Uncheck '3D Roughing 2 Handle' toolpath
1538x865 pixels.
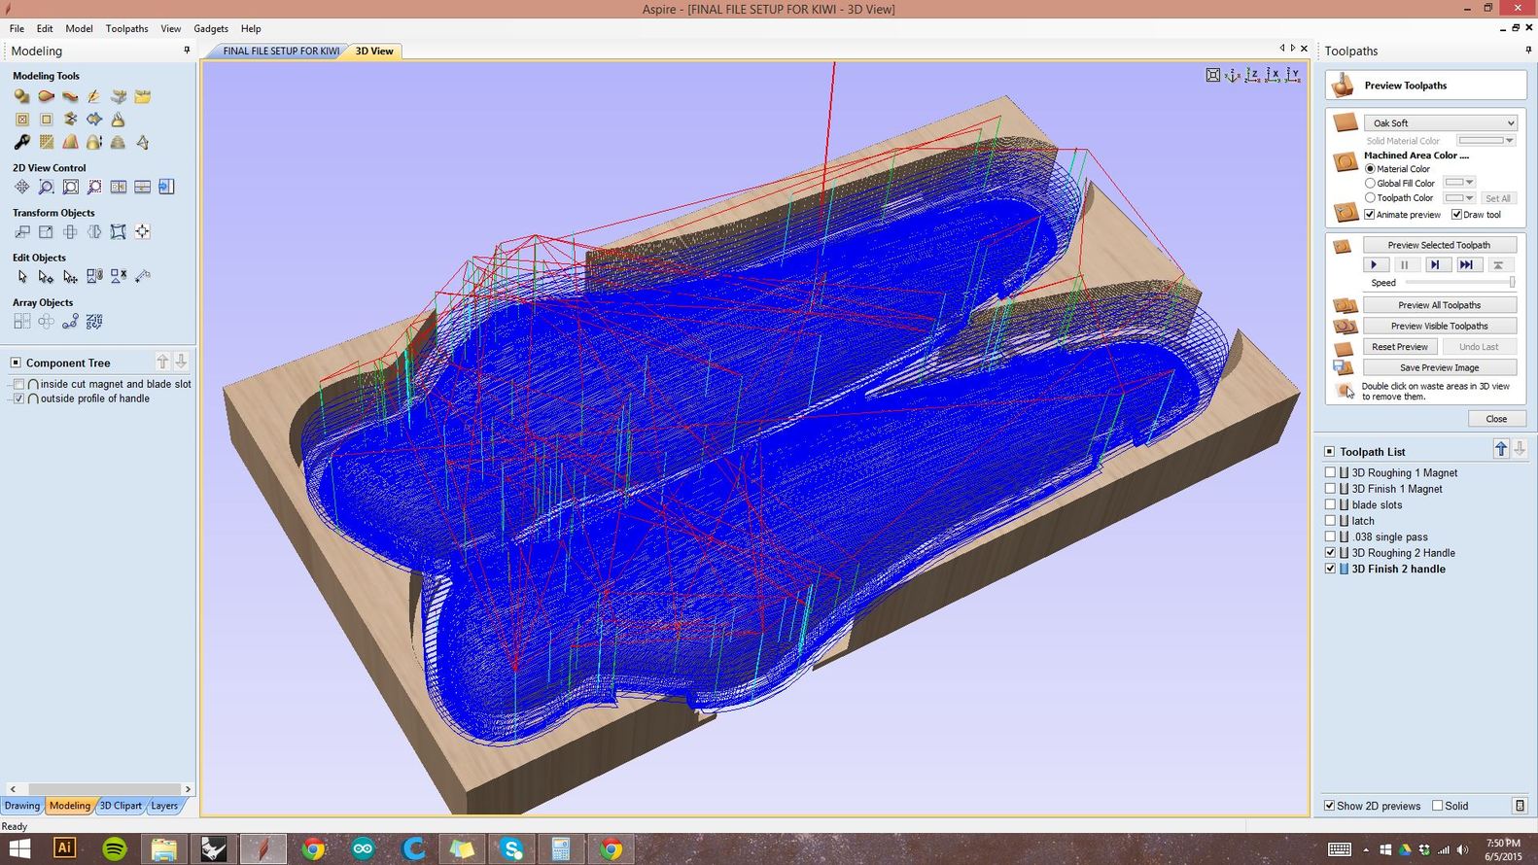[1330, 552]
